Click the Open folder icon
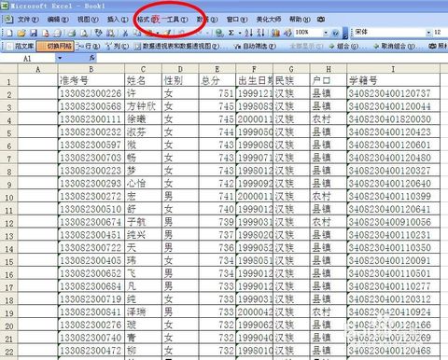 tap(21, 33)
